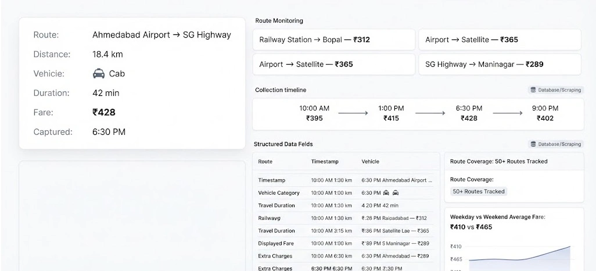
Task: Click the 'S Maninagar — ₹289' table cell
Action: pyautogui.click(x=395, y=243)
